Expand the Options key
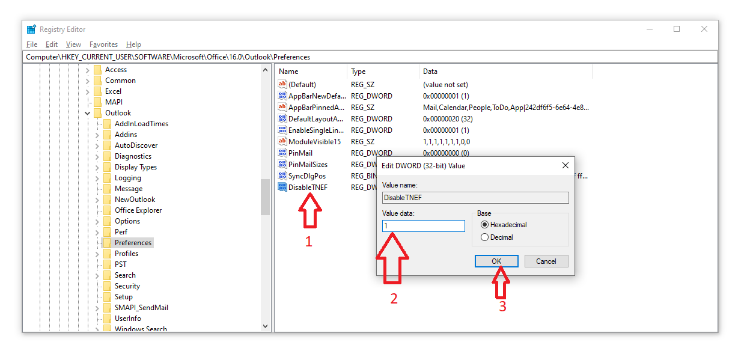The height and width of the screenshot is (360, 756). (x=97, y=221)
